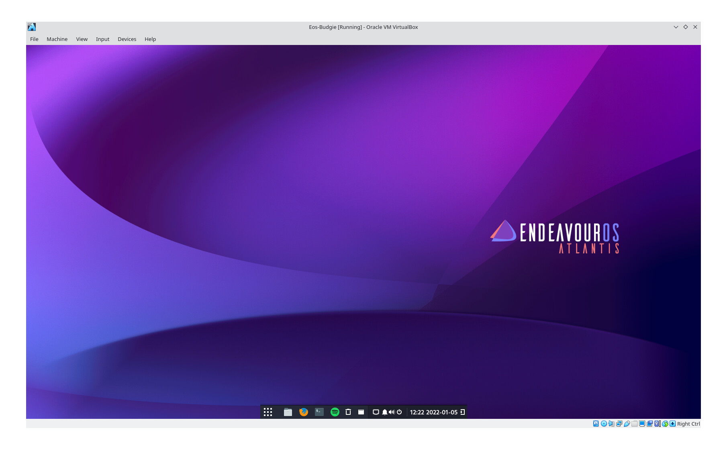Open Spotify from the panel

tap(335, 412)
